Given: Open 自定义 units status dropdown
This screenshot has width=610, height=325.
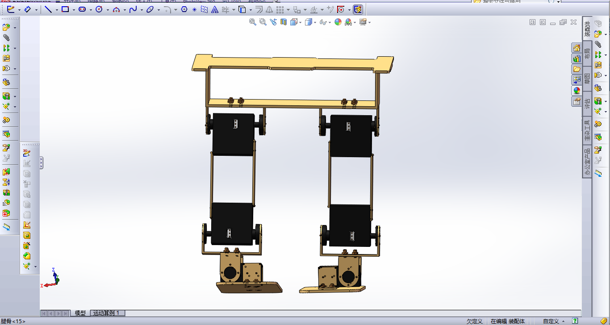Looking at the screenshot, I should click(553, 321).
